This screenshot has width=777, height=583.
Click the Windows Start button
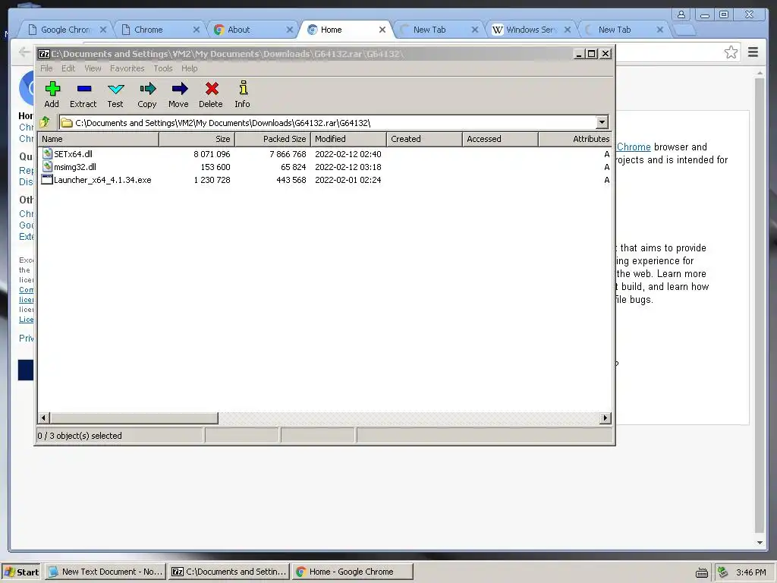tap(20, 572)
